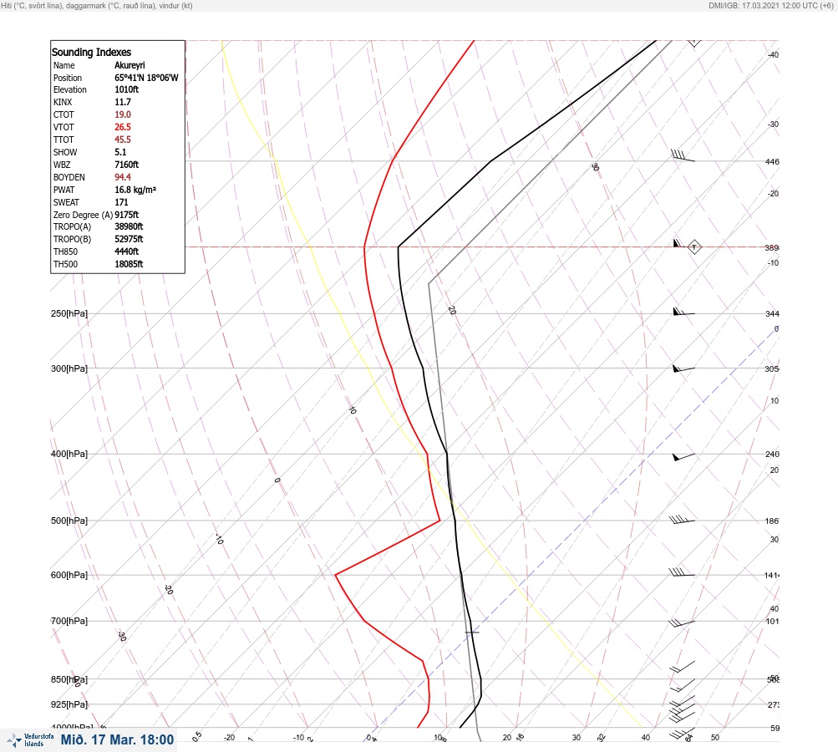Click the wind barb at 400 hPa
838x752 pixels.
(683, 456)
